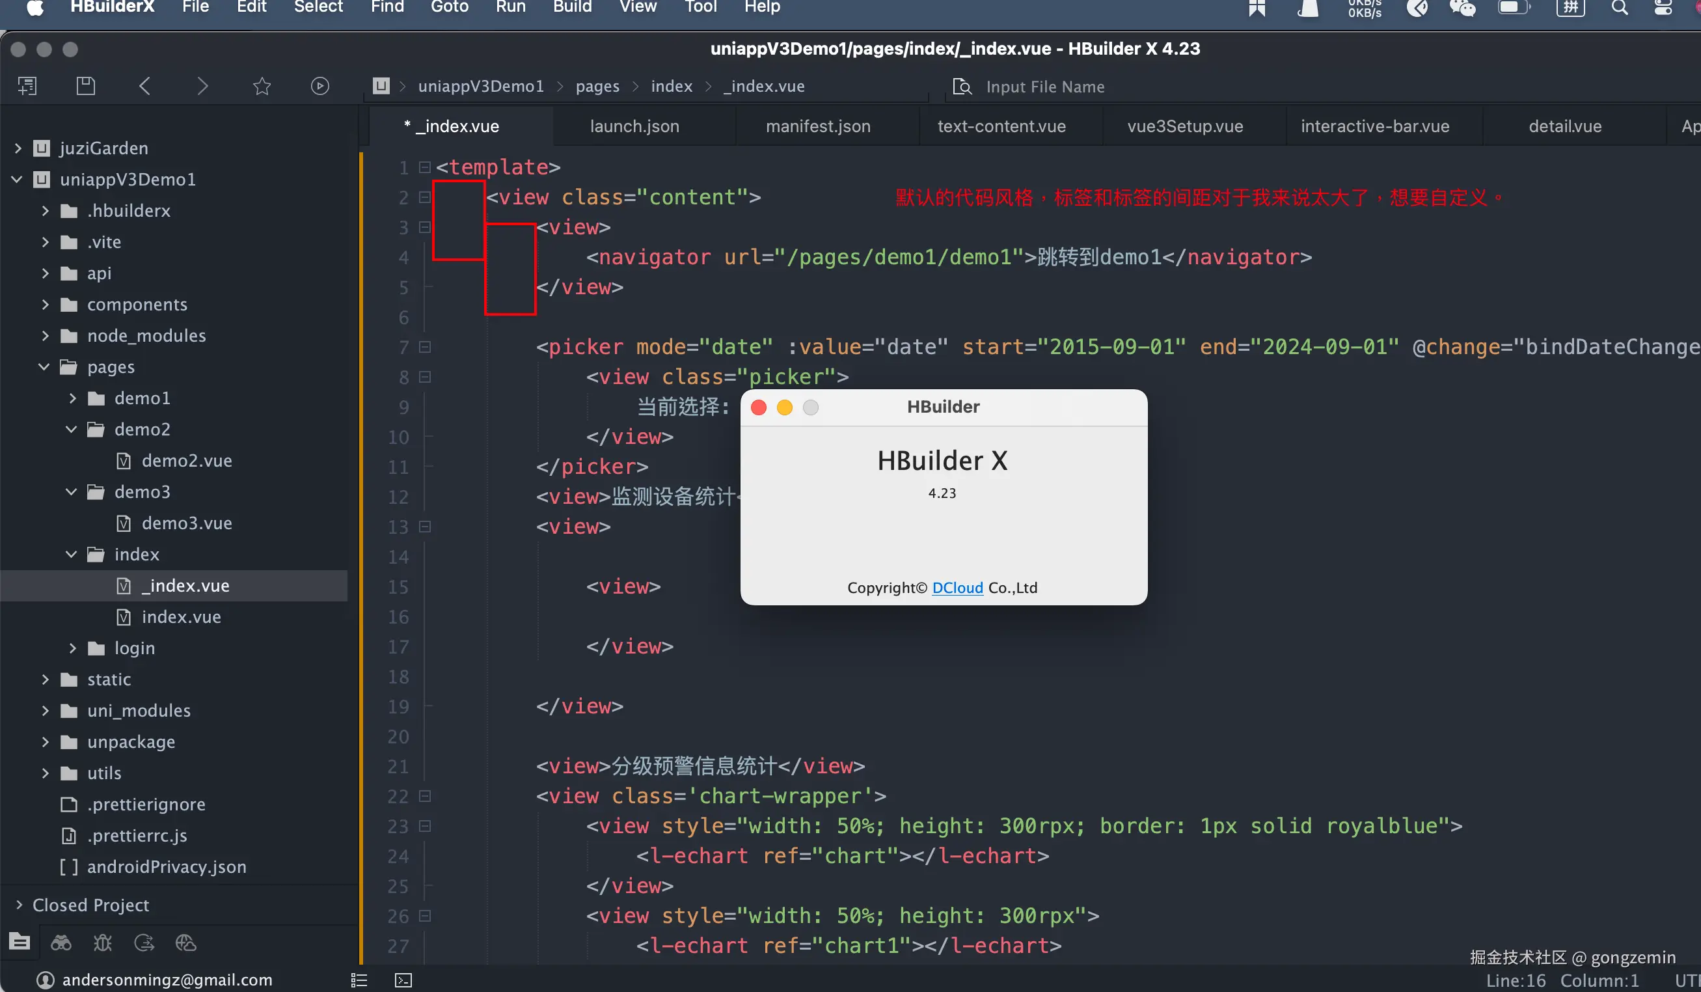Click the search binoculars icon in sidebar
The height and width of the screenshot is (992, 1701).
[x=61, y=943]
